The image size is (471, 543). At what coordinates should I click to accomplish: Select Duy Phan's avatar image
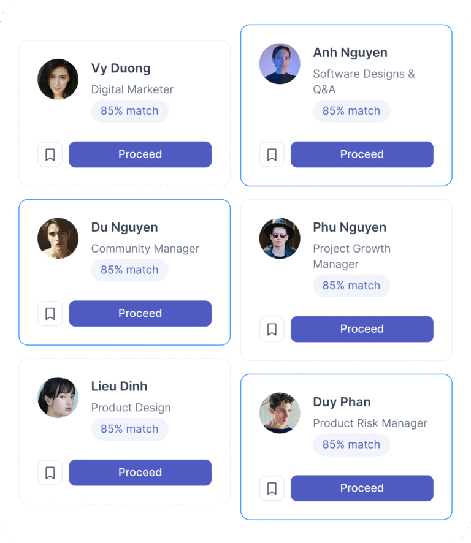coord(280,413)
